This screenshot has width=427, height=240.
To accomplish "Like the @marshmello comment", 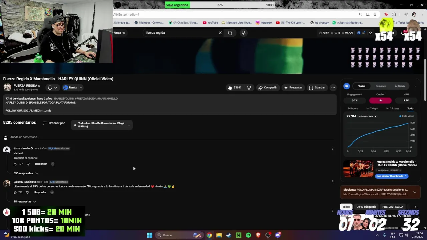I will (x=15, y=164).
